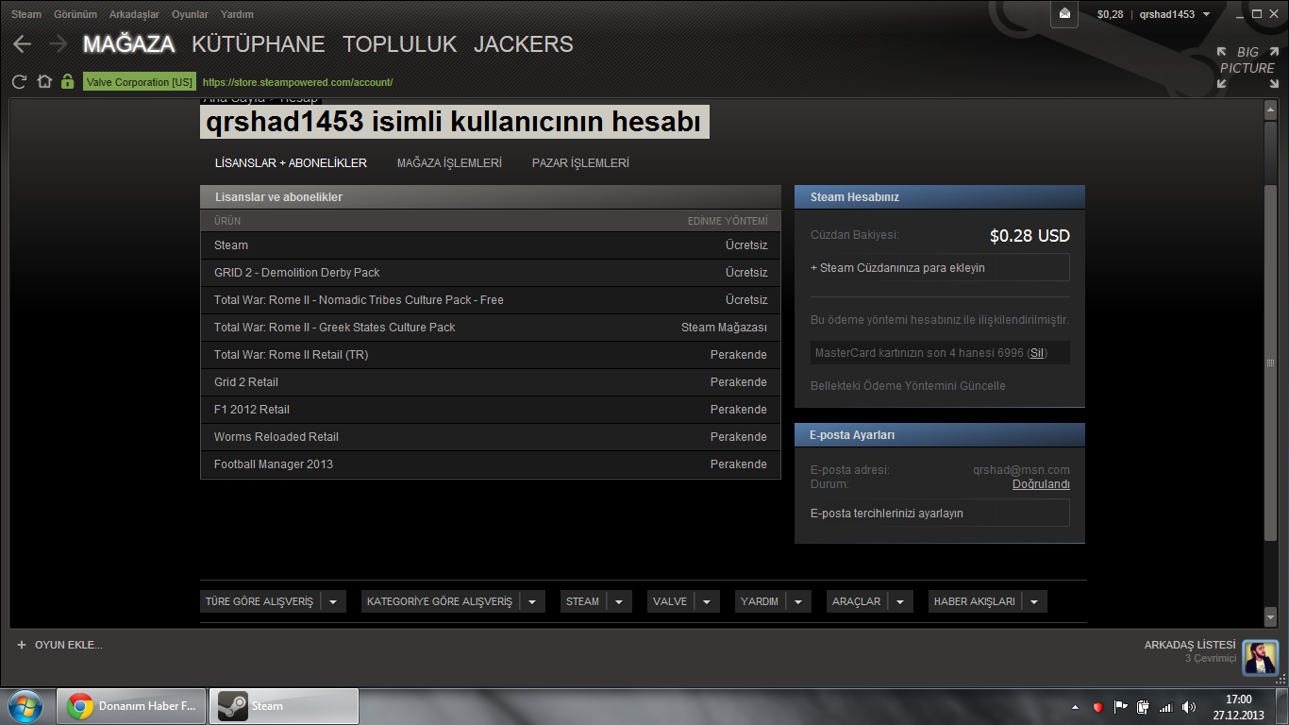Go to the MAĞAZA section
Viewport: 1289px width, 725px height.
tap(129, 44)
